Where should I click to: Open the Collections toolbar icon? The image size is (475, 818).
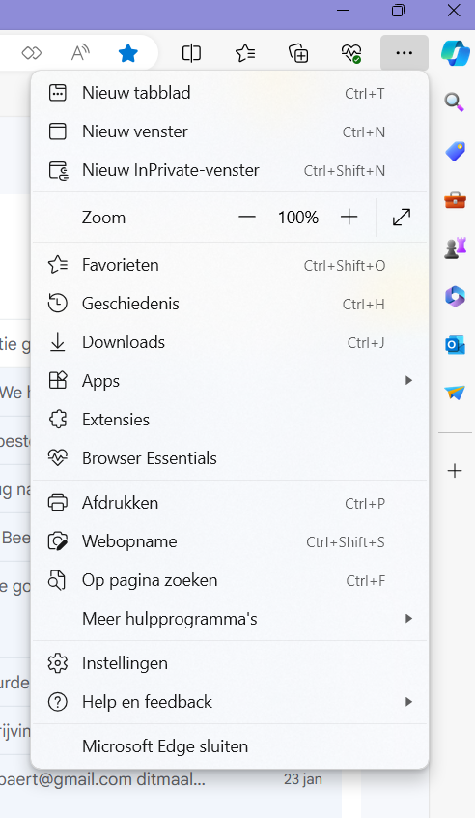tap(298, 52)
